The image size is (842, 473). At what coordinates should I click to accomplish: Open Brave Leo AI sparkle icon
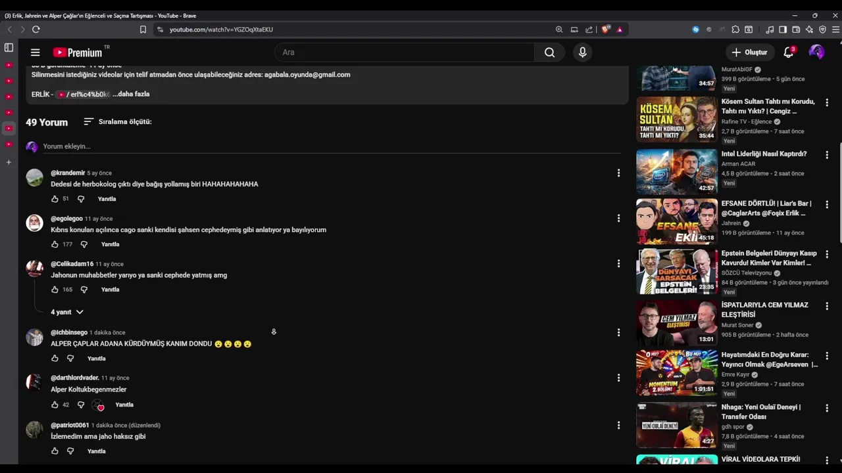coord(809,30)
